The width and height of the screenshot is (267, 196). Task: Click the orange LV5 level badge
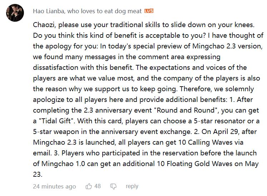pos(149,11)
